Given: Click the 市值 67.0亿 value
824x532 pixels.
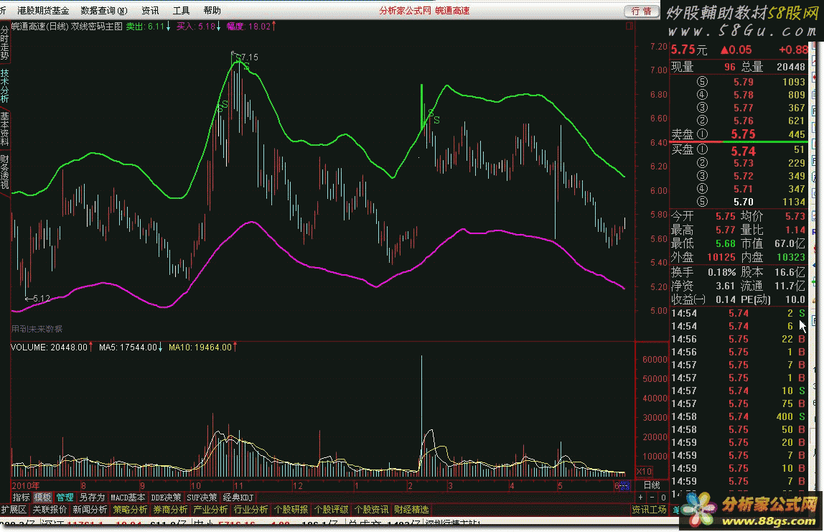Looking at the screenshot, I should 790,243.
